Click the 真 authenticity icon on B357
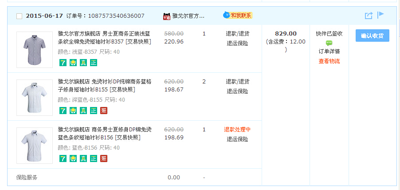This screenshot has height=190, width=400. pos(83,63)
